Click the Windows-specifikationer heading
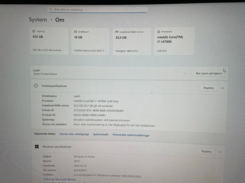 (x=57, y=147)
